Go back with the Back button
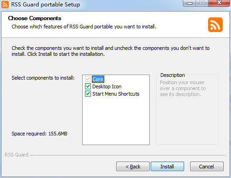 pos(133,167)
